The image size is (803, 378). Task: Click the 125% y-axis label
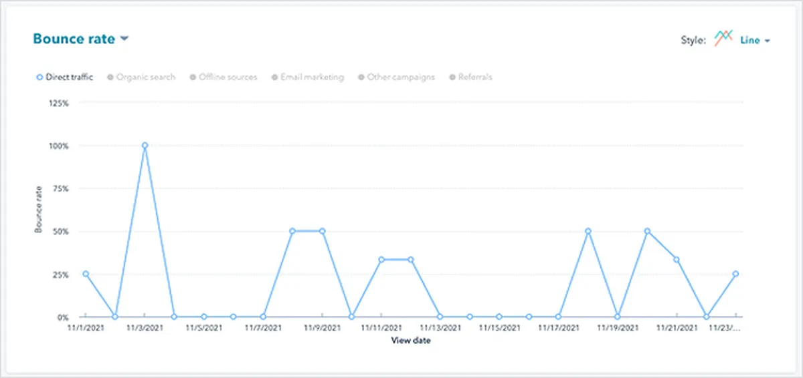coord(60,103)
